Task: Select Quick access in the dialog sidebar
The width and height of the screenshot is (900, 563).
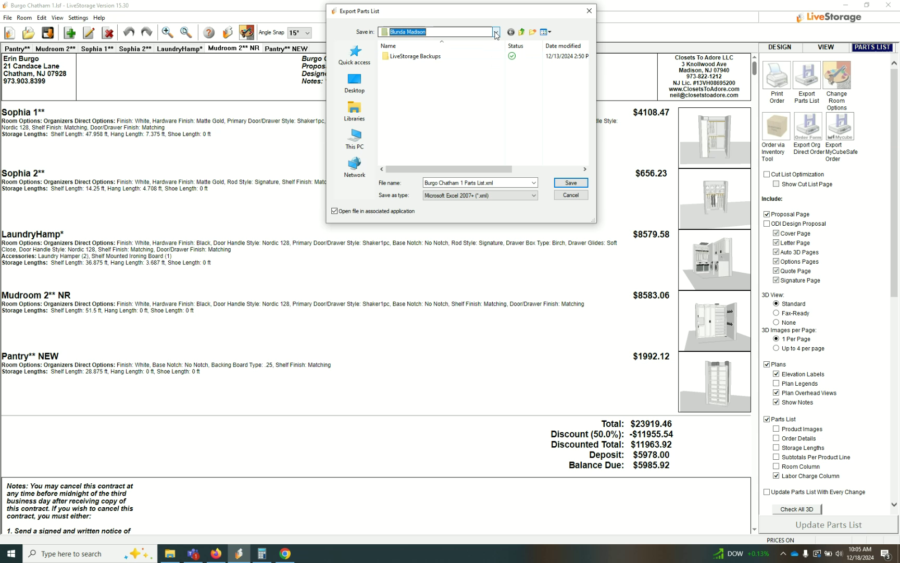Action: (354, 55)
